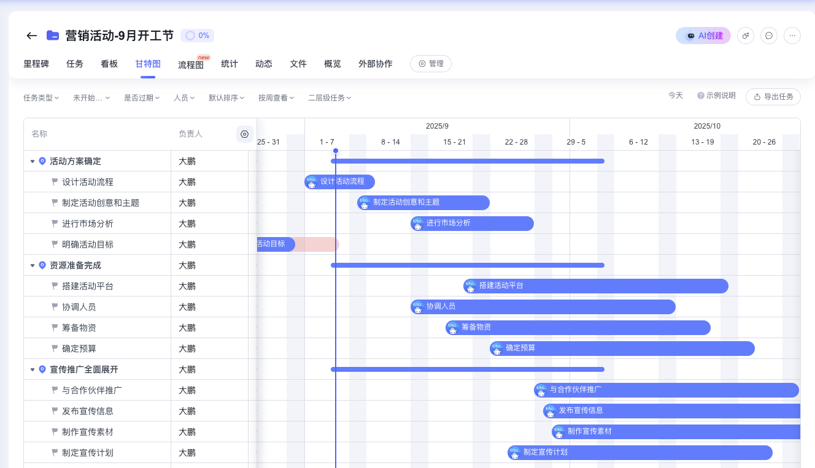Switch to the 流程图 tab
815x468 pixels.
point(191,64)
